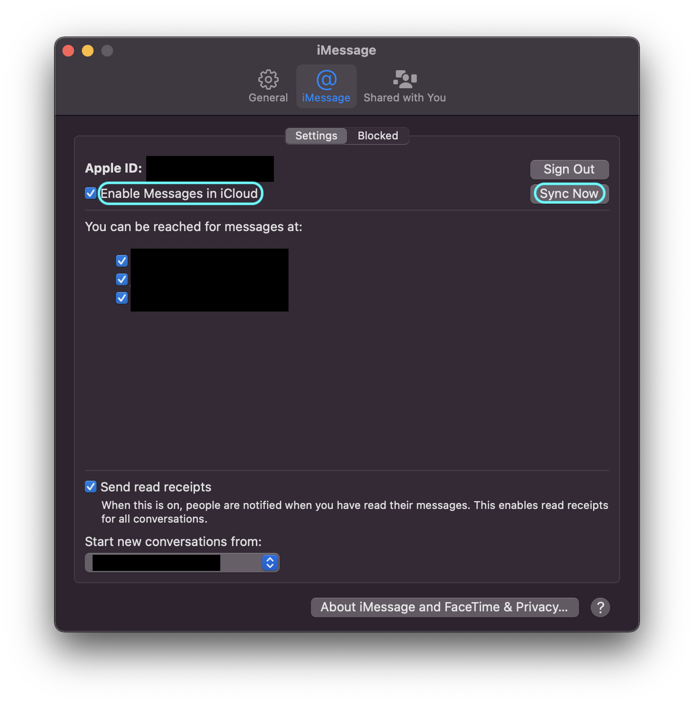Screen dimensions: 694x704
Task: Click the read receipts description text
Action: pyautogui.click(x=354, y=512)
